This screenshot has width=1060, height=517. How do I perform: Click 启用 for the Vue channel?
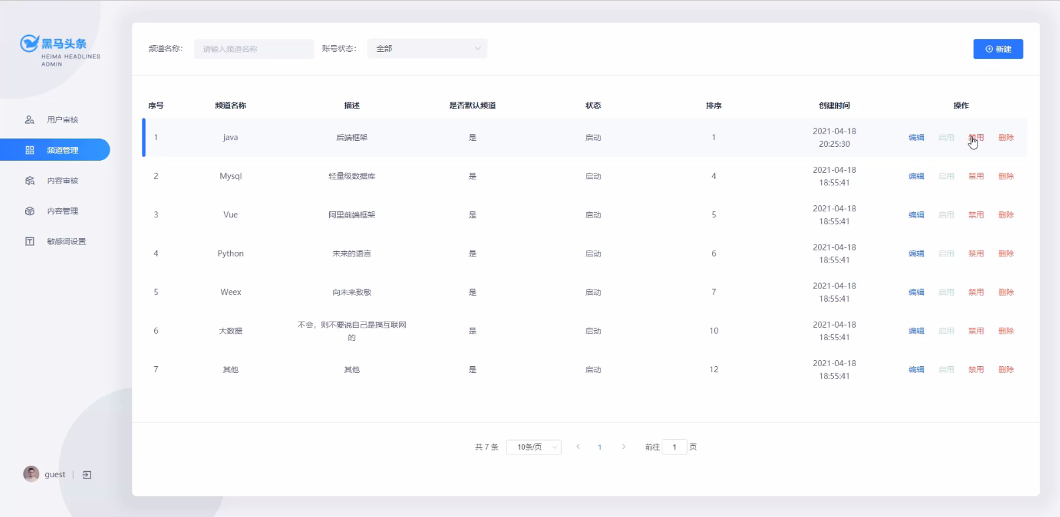pos(946,215)
